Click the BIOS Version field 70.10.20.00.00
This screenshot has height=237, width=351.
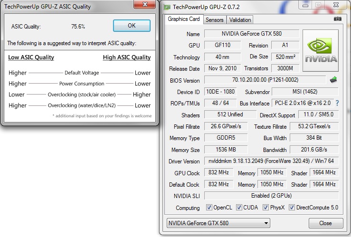tap(265, 80)
